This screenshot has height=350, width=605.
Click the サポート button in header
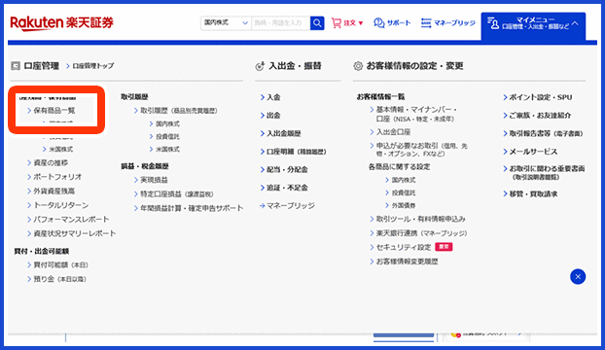click(392, 23)
